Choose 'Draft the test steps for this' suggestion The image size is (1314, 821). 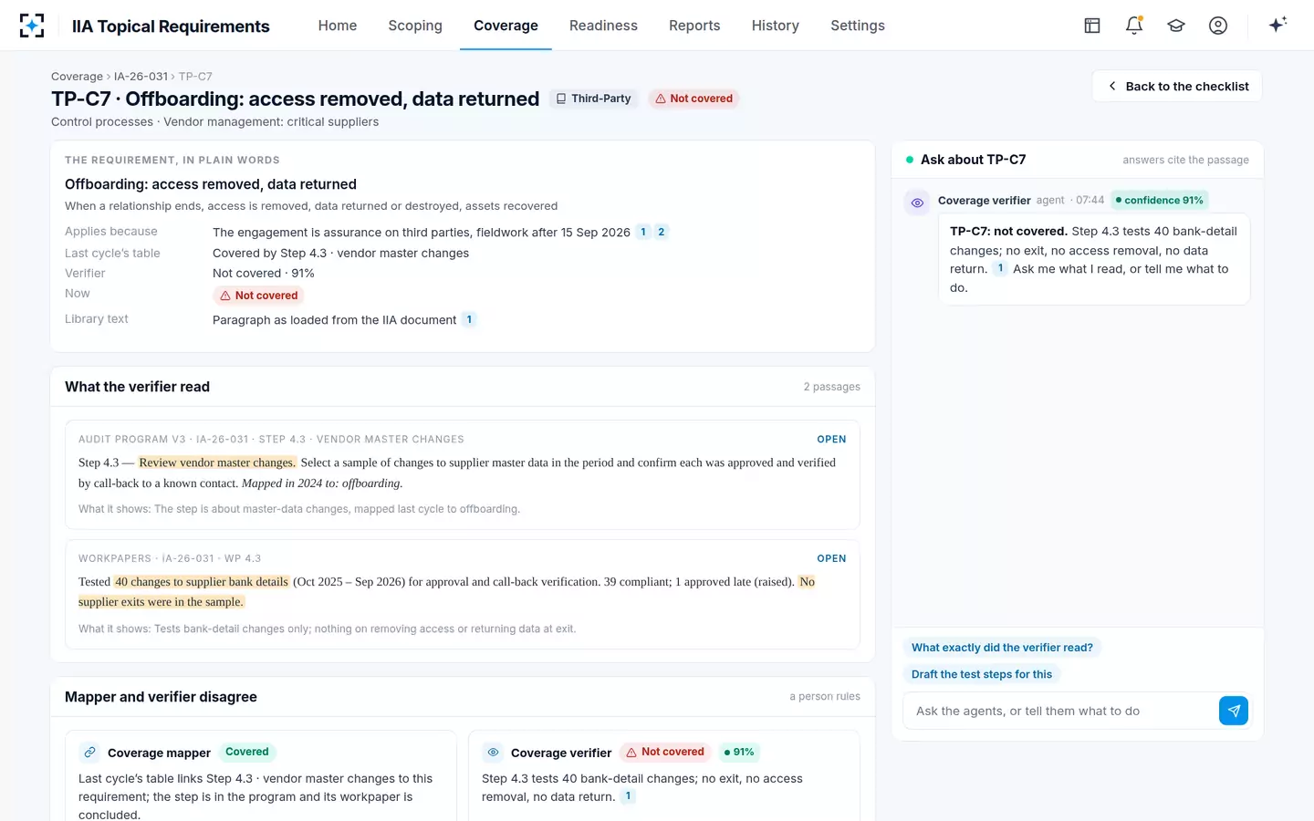pyautogui.click(x=982, y=674)
